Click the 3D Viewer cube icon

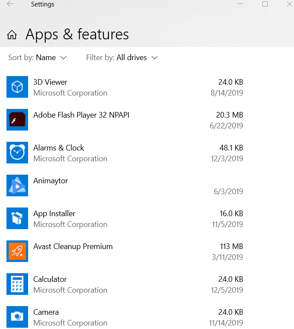click(17, 87)
